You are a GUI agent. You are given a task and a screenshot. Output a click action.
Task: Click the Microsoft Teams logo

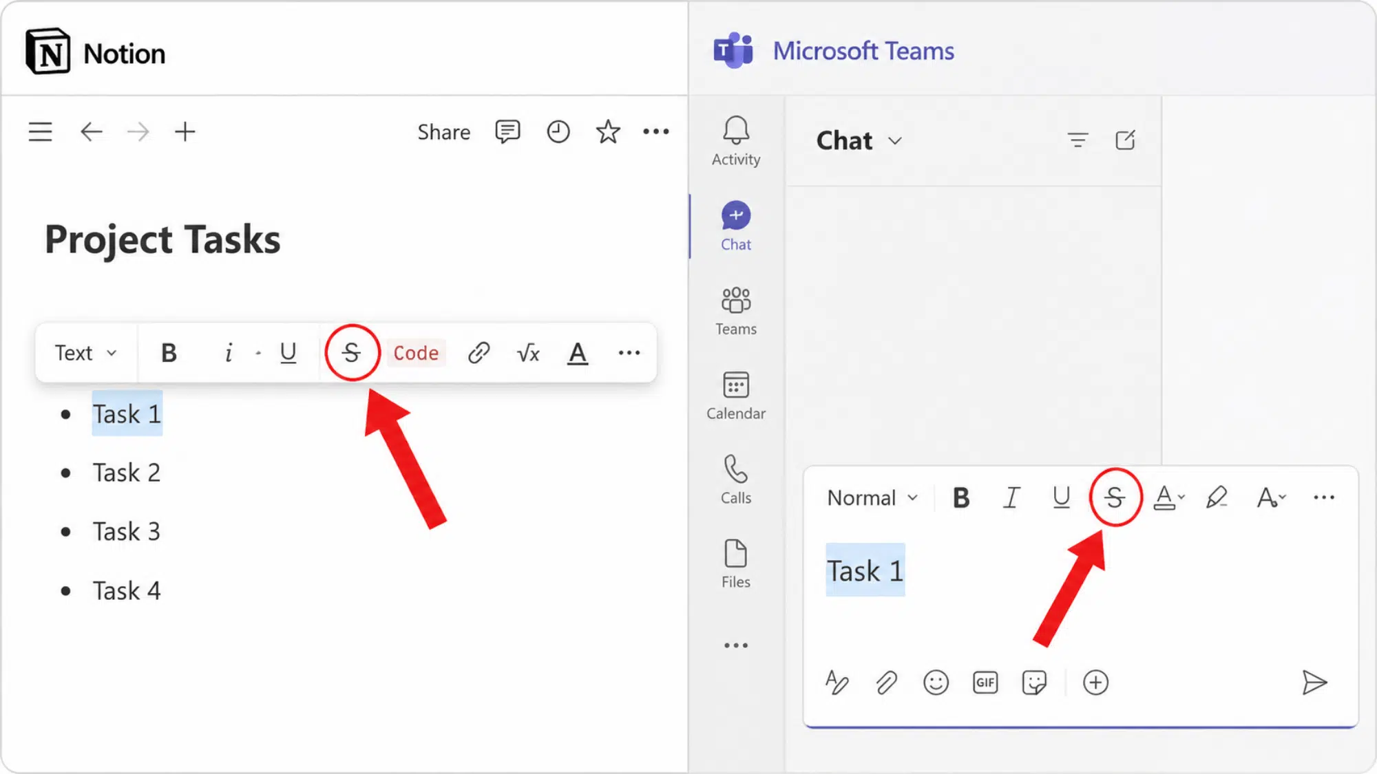[733, 50]
